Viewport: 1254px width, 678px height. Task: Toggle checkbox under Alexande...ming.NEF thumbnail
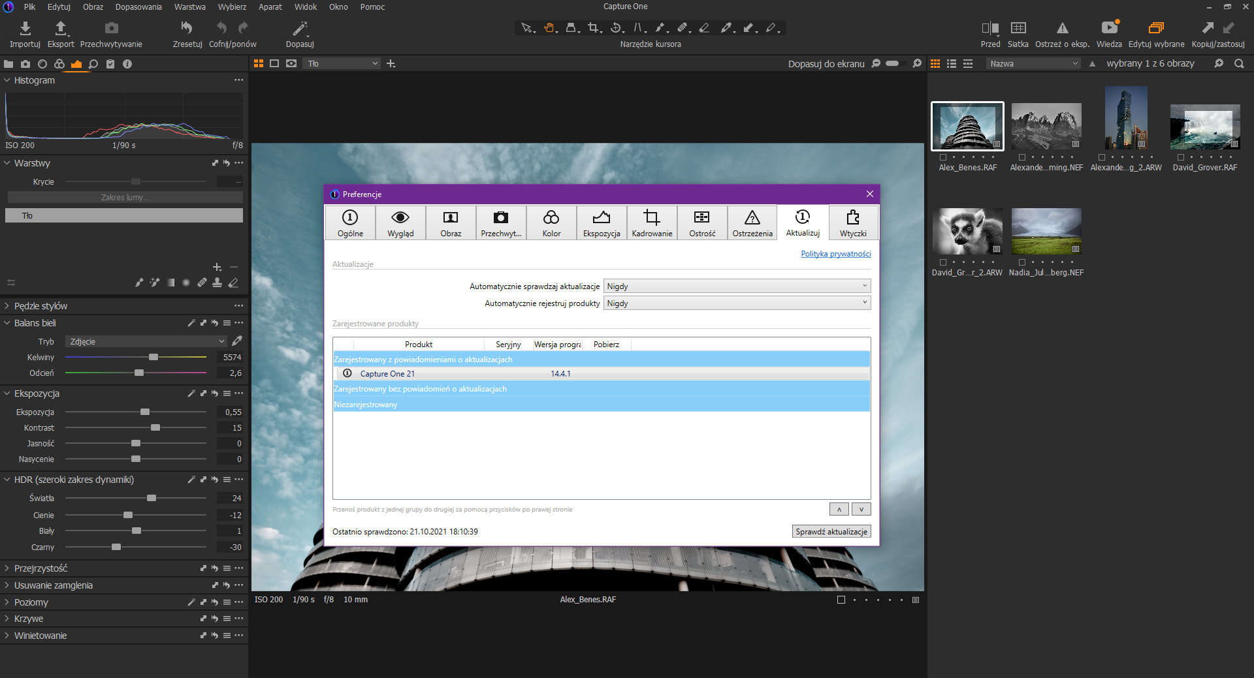(x=1022, y=157)
